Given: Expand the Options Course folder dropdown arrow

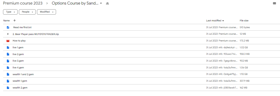Looking at the screenshot, I should pos(101,3).
